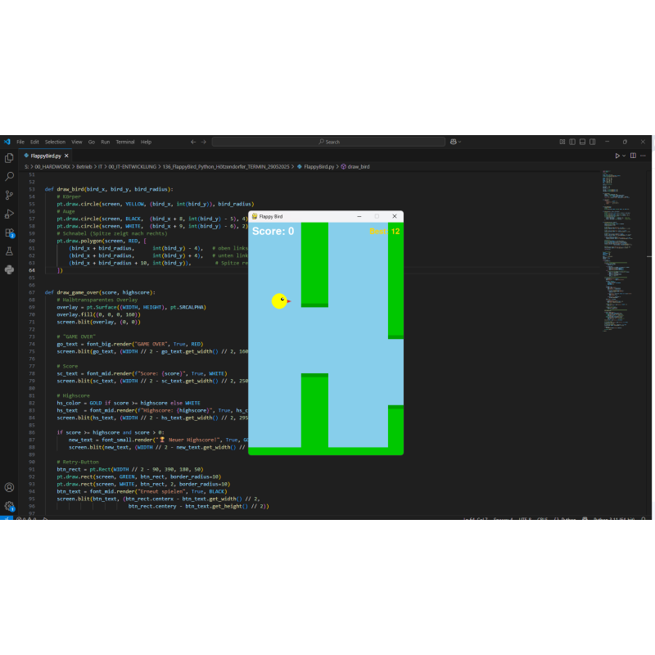
Task: Open the Testing flask view
Action: pyautogui.click(x=9, y=251)
